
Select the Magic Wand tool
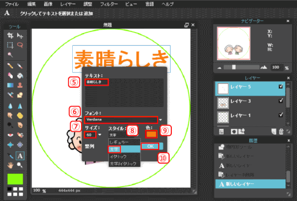coord(10,55)
